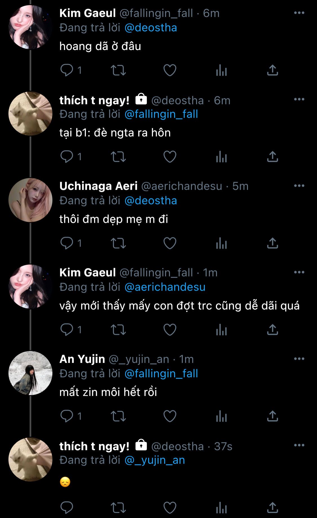The width and height of the screenshot is (317, 518).
Task: Retweet Kim Gaeul's "vậy mới thấy" tweet
Action: click(118, 330)
